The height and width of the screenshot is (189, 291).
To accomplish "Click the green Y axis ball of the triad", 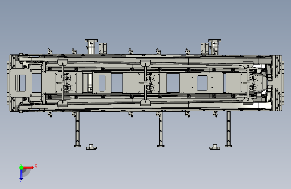I will pyautogui.click(x=21, y=167).
